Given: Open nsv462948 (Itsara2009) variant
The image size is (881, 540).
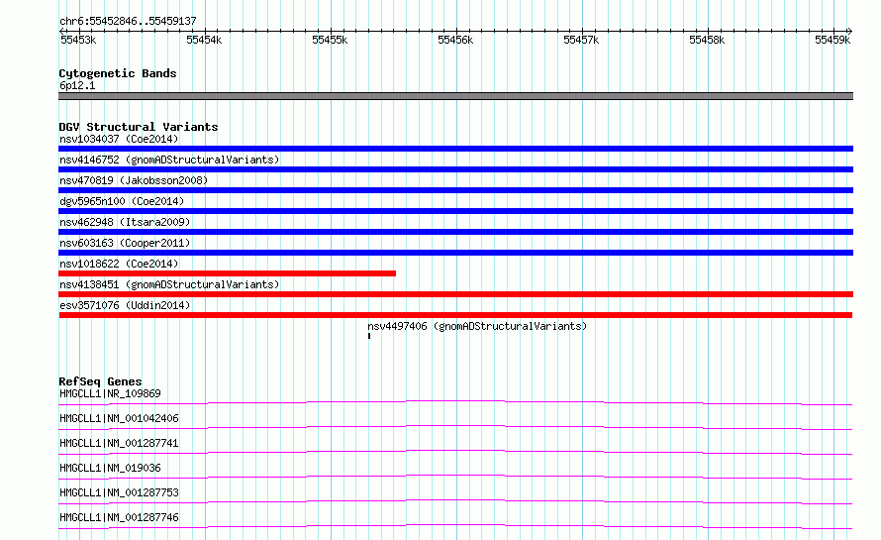Looking at the screenshot, I should coord(125,222).
